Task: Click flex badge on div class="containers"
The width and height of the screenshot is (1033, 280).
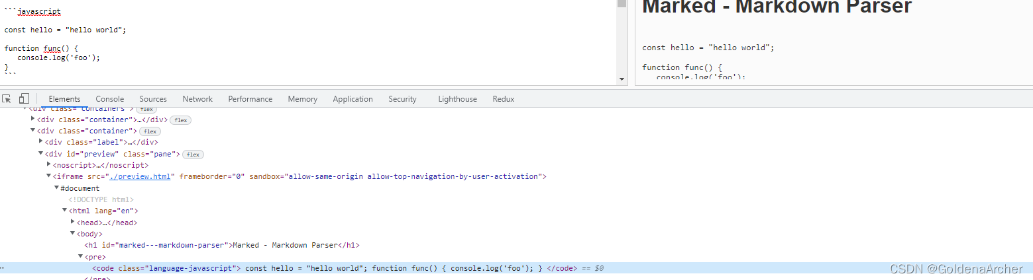Action: [146, 109]
